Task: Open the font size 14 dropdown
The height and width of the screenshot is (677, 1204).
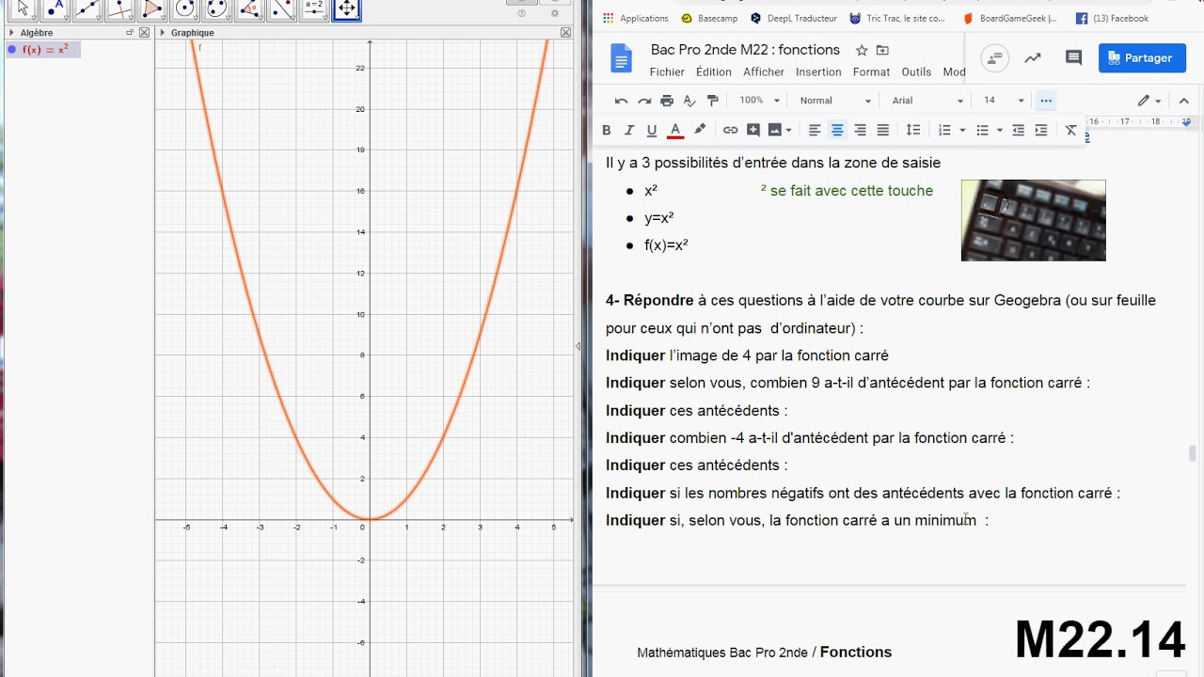Action: point(1004,101)
